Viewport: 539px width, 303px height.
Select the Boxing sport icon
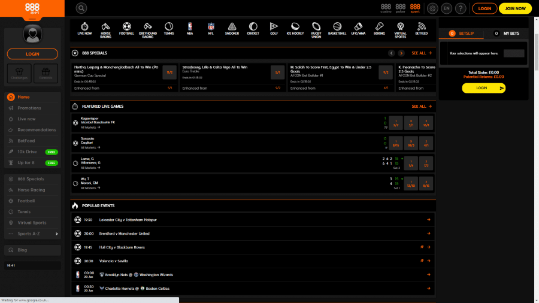(379, 29)
